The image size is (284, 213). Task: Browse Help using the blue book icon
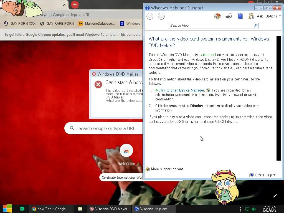pos(240,16)
